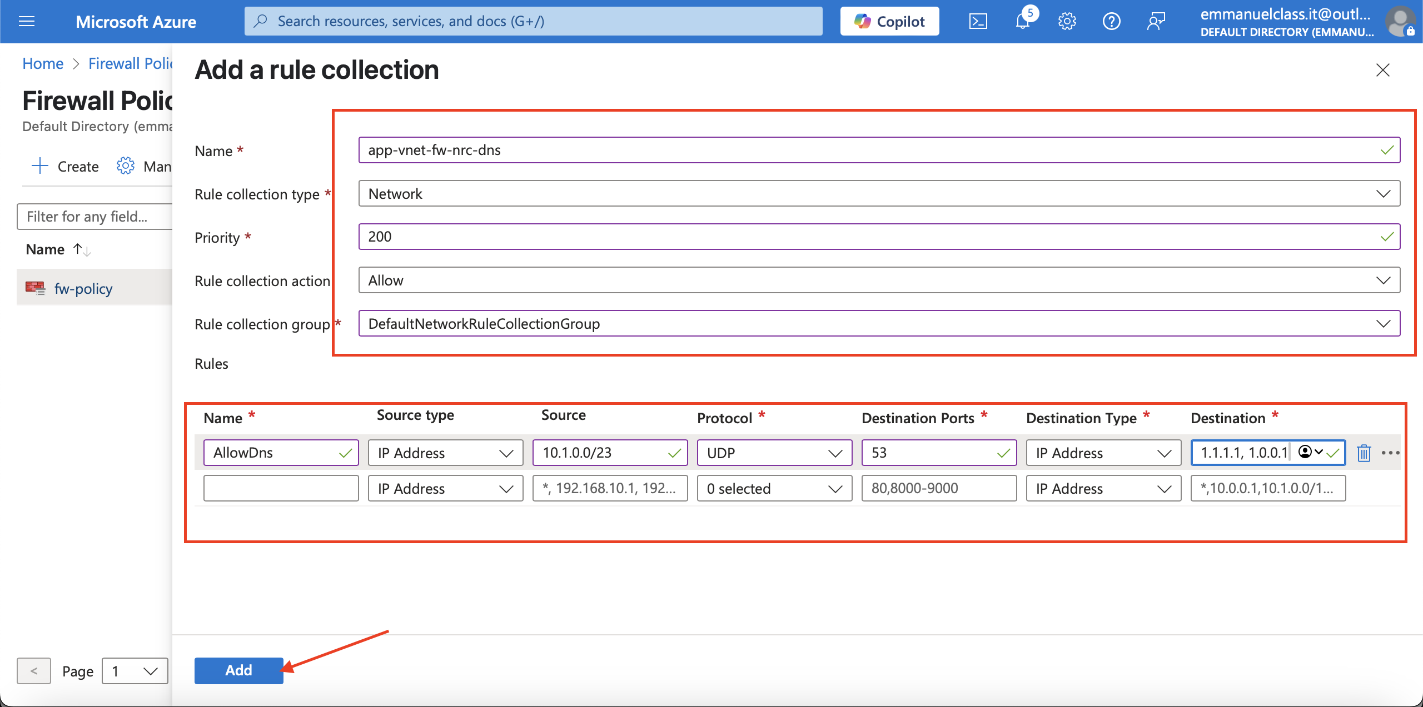Open second row Destination Type dropdown

coord(1104,488)
